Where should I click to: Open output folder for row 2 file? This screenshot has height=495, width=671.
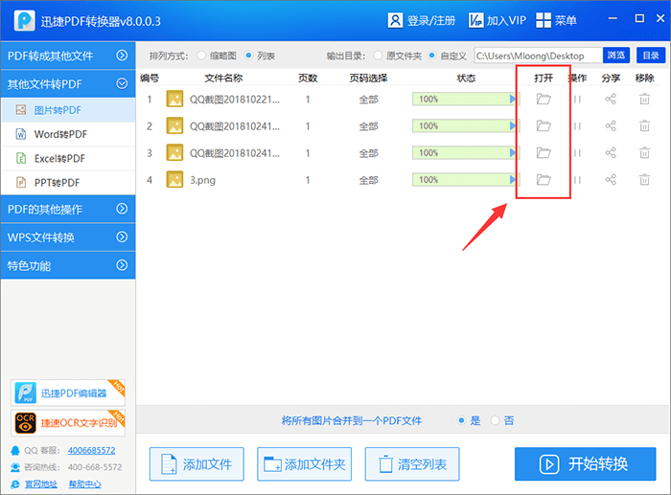point(544,126)
